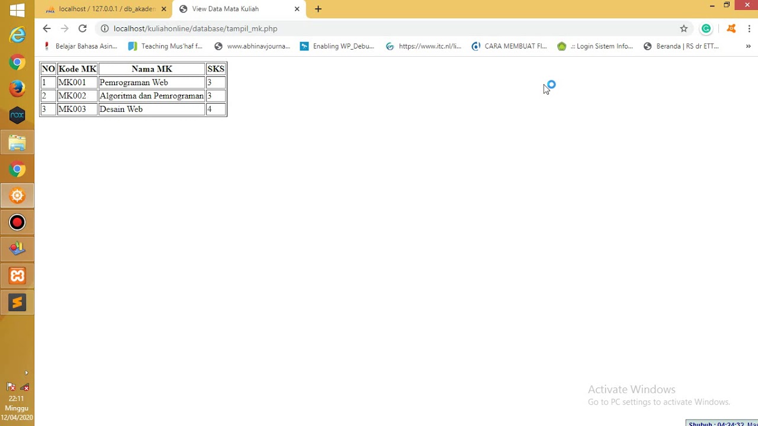Open the CARA MEMBUAT FL bookmark
Viewport: 758px width, 426px height.
(509, 46)
